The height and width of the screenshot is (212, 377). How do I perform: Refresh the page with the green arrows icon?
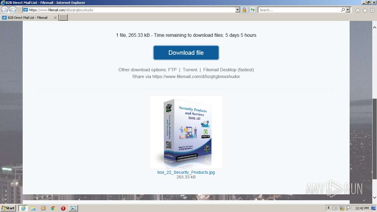(253, 10)
